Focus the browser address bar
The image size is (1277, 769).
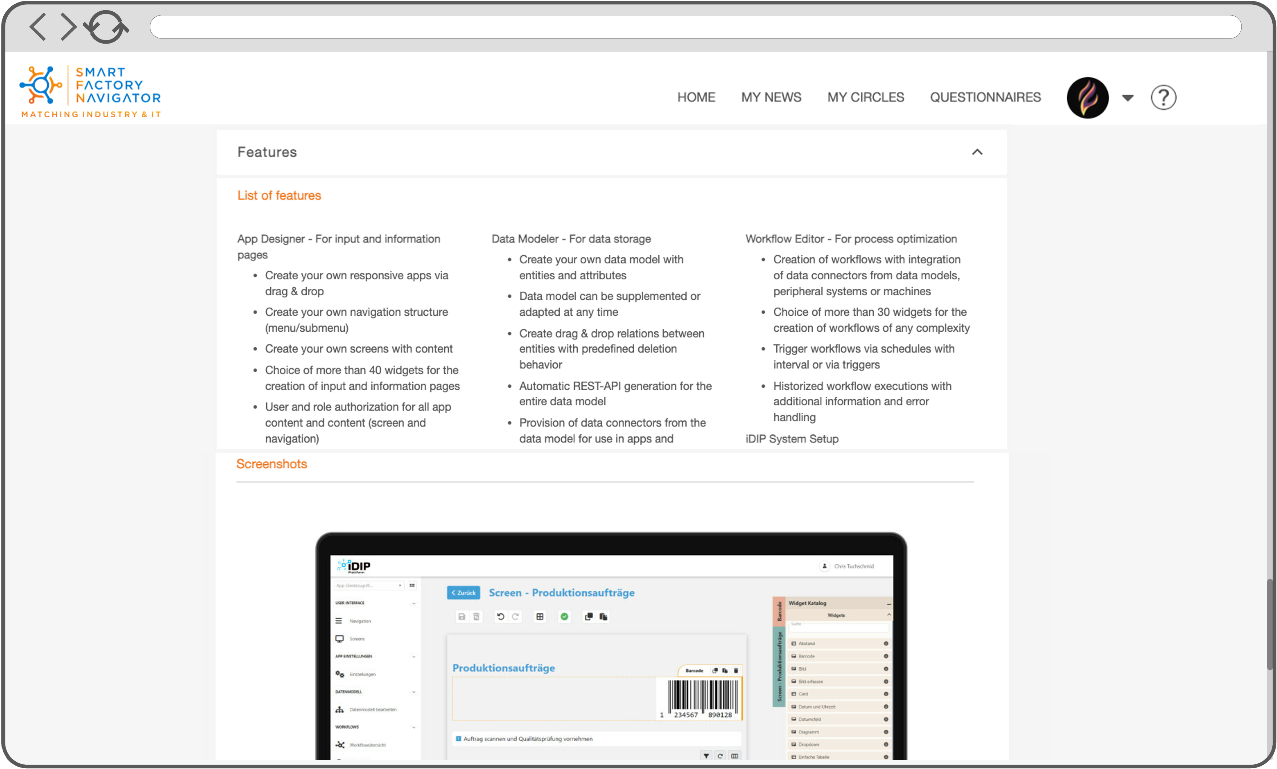695,27
